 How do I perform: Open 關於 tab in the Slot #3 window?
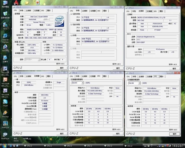pos(105,76)
